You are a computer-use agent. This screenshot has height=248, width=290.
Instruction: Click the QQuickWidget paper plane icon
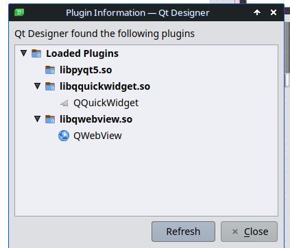(x=64, y=103)
